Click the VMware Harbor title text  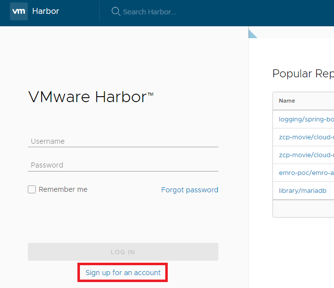click(x=91, y=97)
